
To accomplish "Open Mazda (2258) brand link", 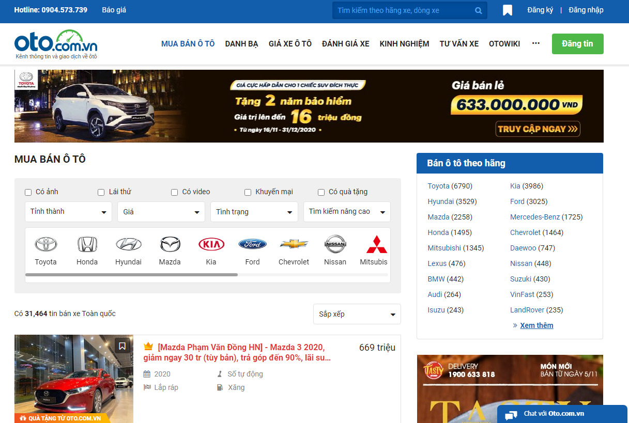I will point(450,217).
